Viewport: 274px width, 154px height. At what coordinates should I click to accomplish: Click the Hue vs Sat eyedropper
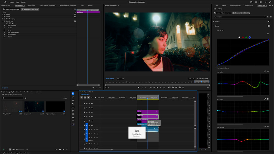pos(265,71)
